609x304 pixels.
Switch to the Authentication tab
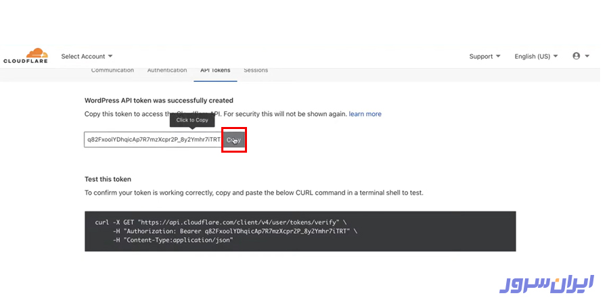167,70
